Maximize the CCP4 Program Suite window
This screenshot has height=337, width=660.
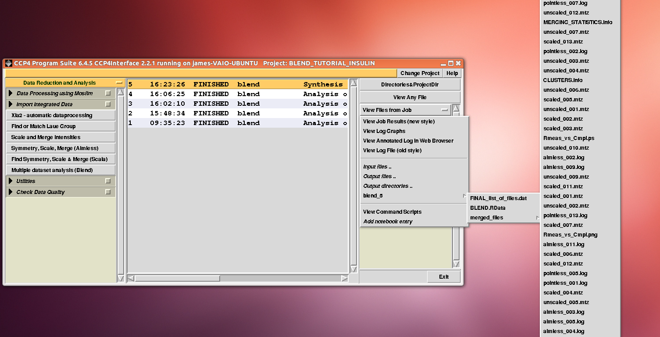[x=450, y=63]
